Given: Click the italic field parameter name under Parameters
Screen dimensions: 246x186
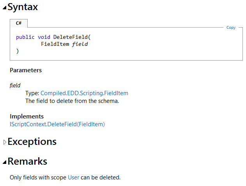Looking at the screenshot, I should coord(15,85).
